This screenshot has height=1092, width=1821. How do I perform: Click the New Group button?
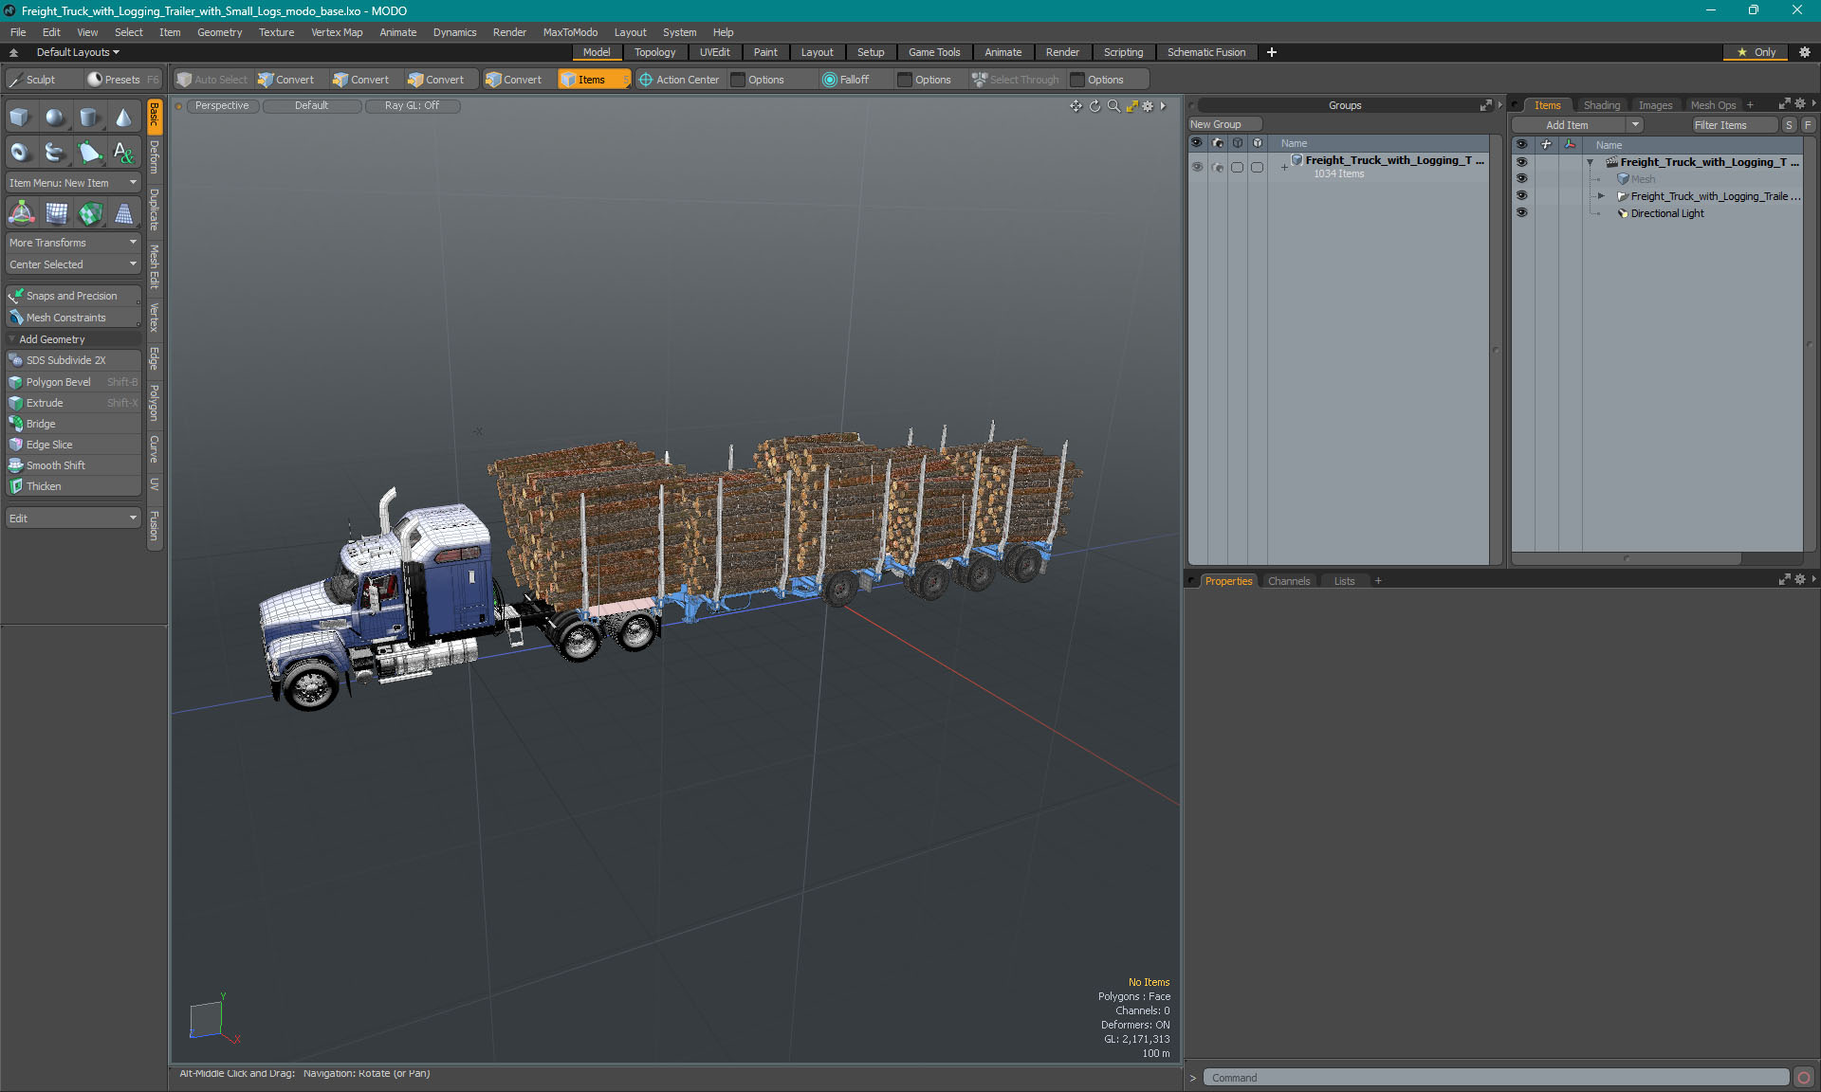(1224, 124)
